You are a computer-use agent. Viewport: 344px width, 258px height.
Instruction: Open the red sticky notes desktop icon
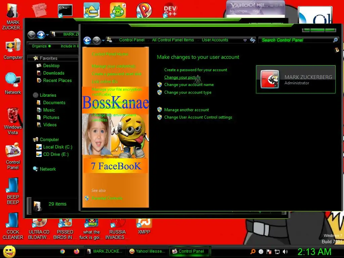(x=39, y=10)
